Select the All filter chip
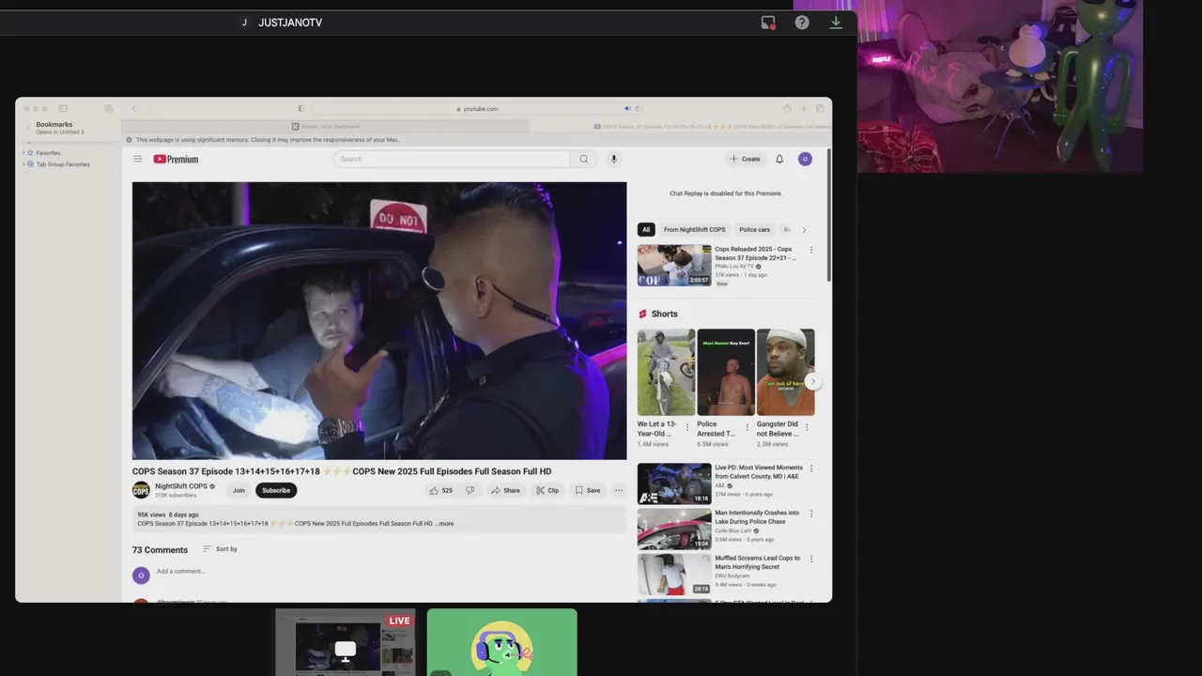This screenshot has width=1202, height=676. coord(646,230)
